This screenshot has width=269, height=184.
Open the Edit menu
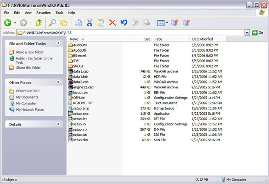(17, 13)
